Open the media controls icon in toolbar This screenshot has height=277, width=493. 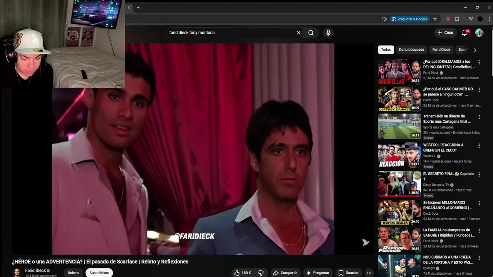tap(471, 19)
